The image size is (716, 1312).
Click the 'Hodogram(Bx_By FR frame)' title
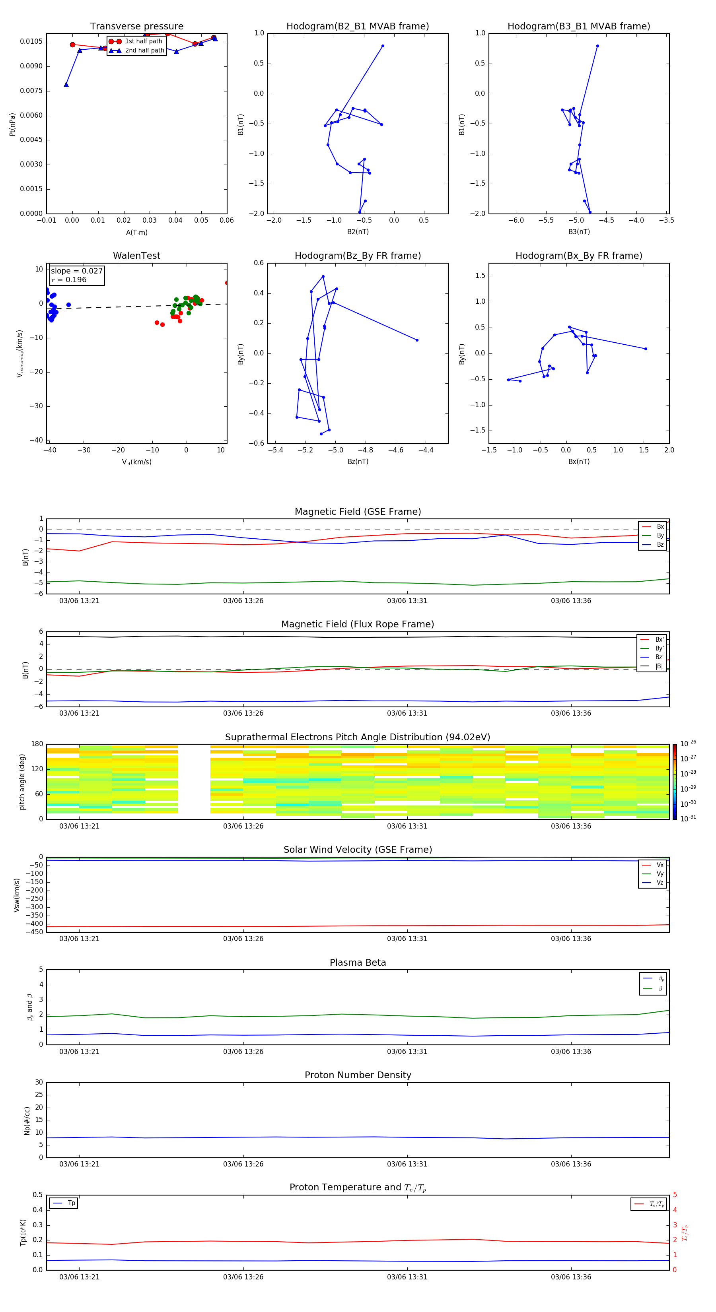tap(579, 256)
